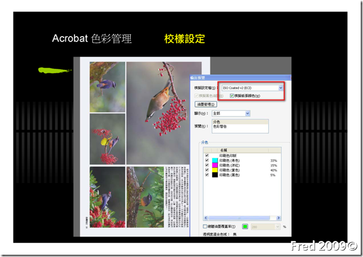
Task: Click the yellow color swatch
Action: click(215, 170)
